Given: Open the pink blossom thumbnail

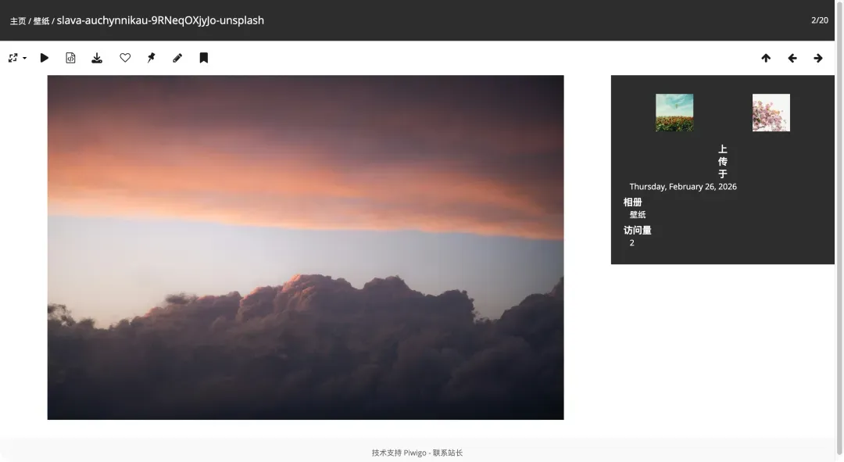Looking at the screenshot, I should pyautogui.click(x=771, y=113).
